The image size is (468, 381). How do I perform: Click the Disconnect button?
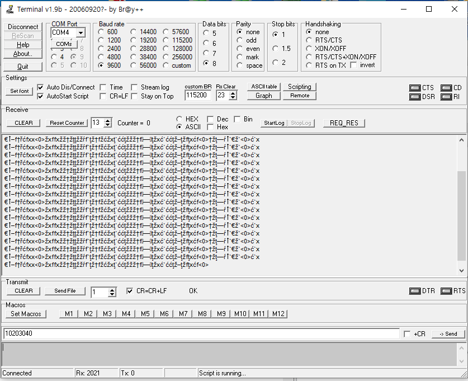point(23,27)
